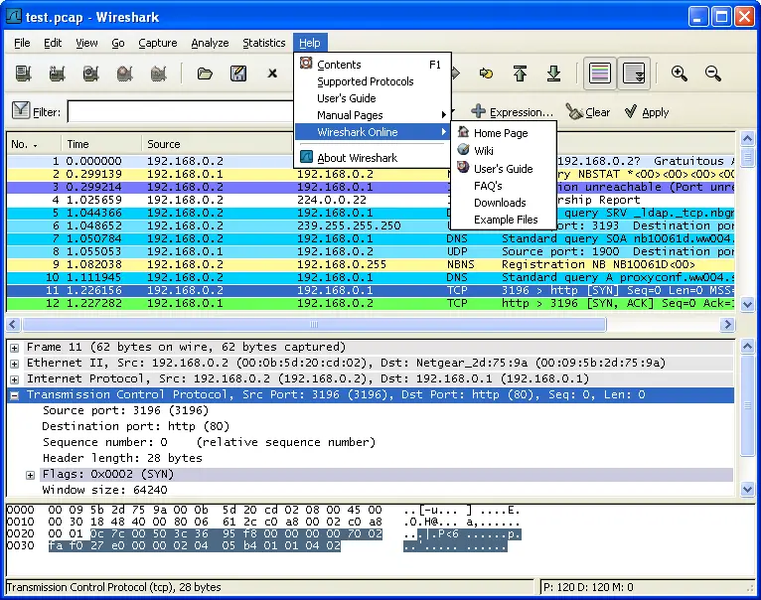This screenshot has width=761, height=600.
Task: Expand the Frame 11 tree node
Action: [x=15, y=347]
